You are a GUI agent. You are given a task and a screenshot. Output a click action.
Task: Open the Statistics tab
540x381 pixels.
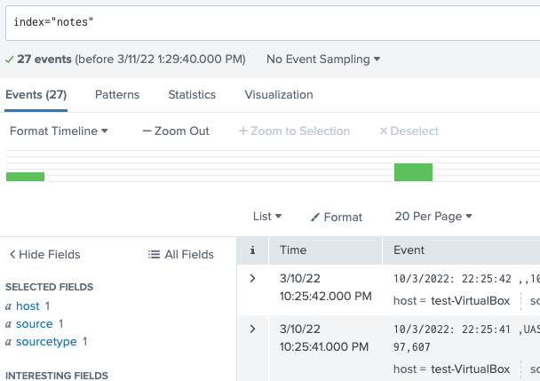pos(192,95)
